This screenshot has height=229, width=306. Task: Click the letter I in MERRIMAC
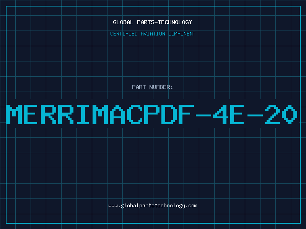point(83,114)
